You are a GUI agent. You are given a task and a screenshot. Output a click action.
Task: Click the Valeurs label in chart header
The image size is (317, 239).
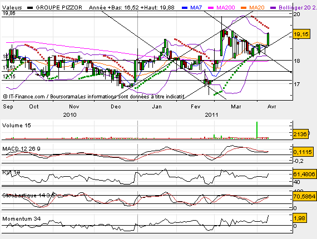12,8
